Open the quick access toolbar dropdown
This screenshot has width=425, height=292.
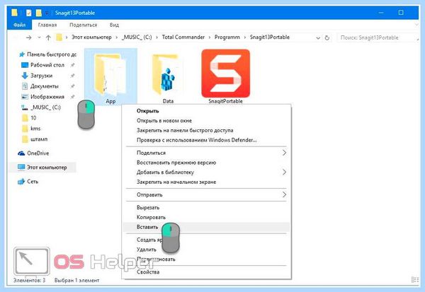[47, 13]
